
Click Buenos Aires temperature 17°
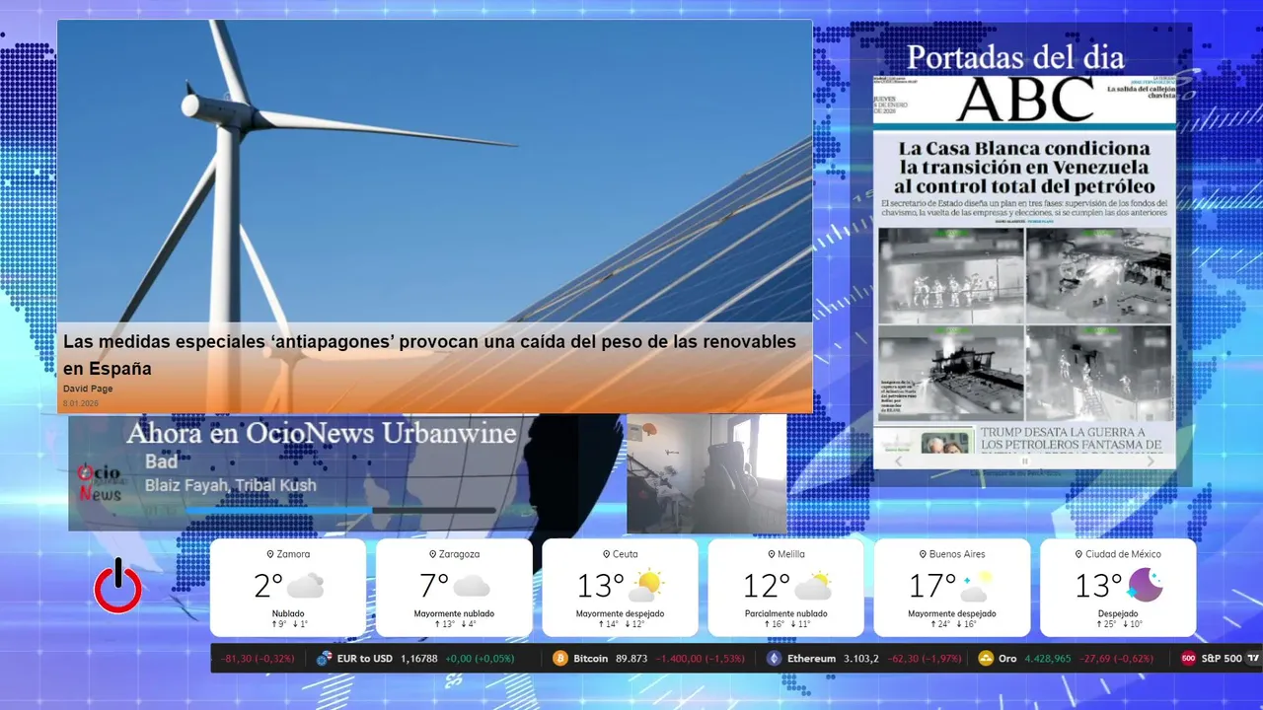click(932, 586)
